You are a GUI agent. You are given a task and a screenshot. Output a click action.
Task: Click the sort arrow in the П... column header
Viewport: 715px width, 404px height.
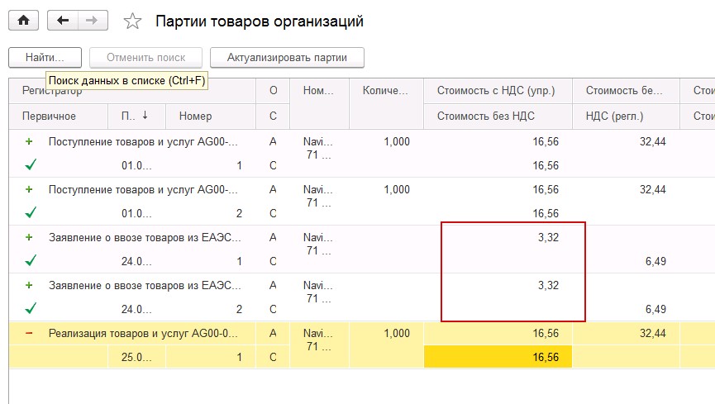pyautogui.click(x=146, y=116)
